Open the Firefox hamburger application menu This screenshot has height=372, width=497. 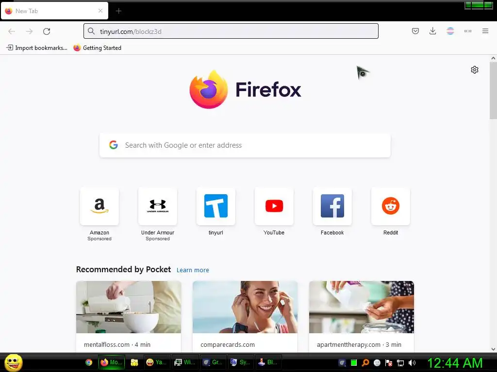pos(485,31)
